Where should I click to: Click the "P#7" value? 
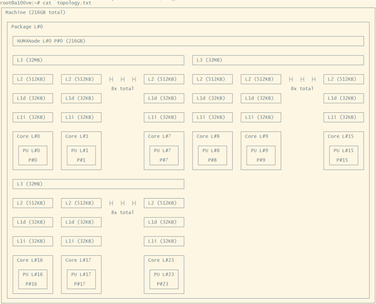click(164, 160)
